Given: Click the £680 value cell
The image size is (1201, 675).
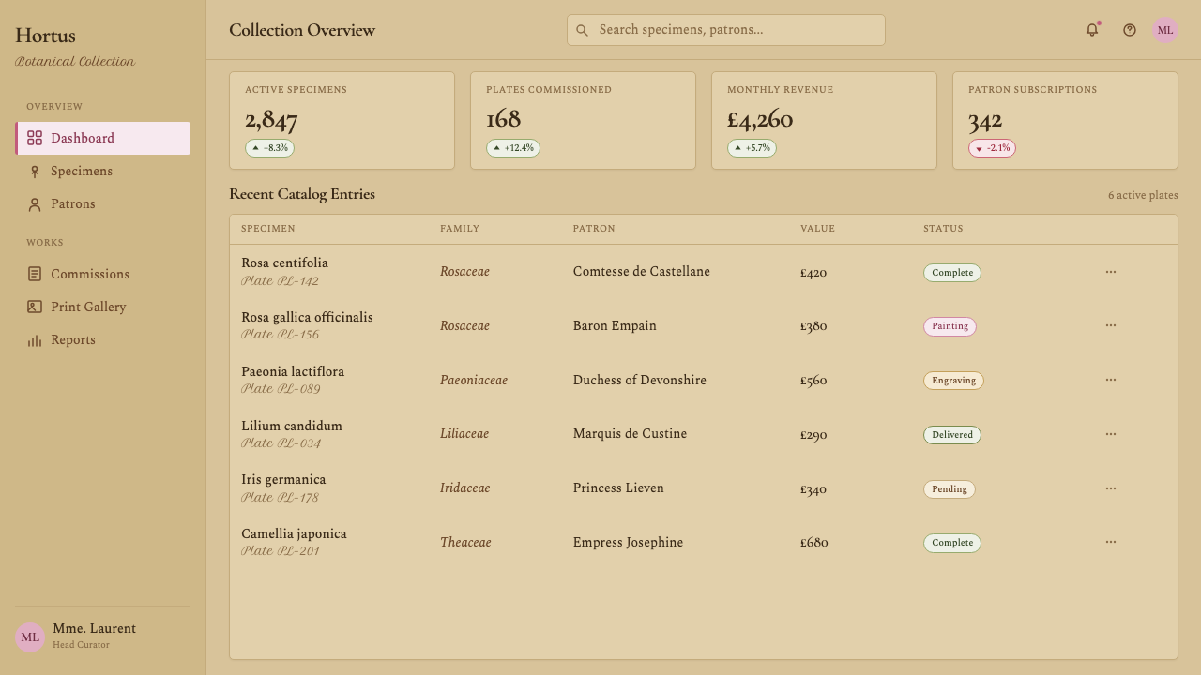Looking at the screenshot, I should 813,543.
